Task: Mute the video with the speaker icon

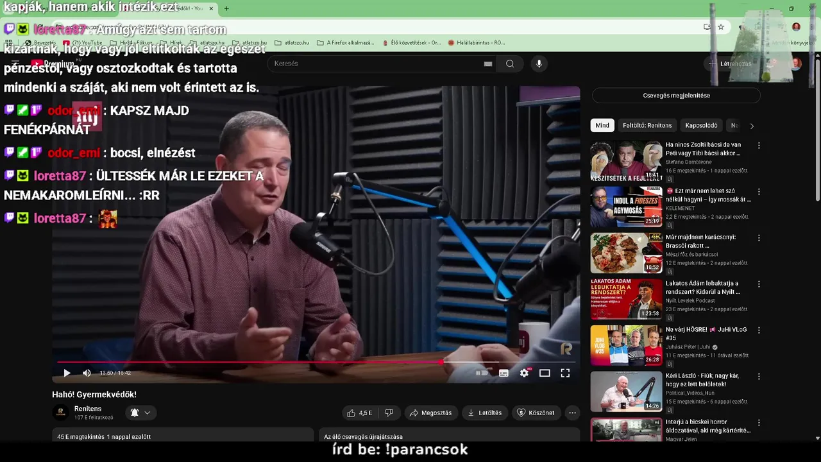Action: point(87,373)
